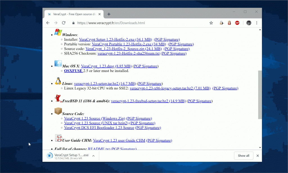Image resolution: width=288 pixels, height=173 pixels.
Task: Open a new browser tab
Action: coord(109,14)
